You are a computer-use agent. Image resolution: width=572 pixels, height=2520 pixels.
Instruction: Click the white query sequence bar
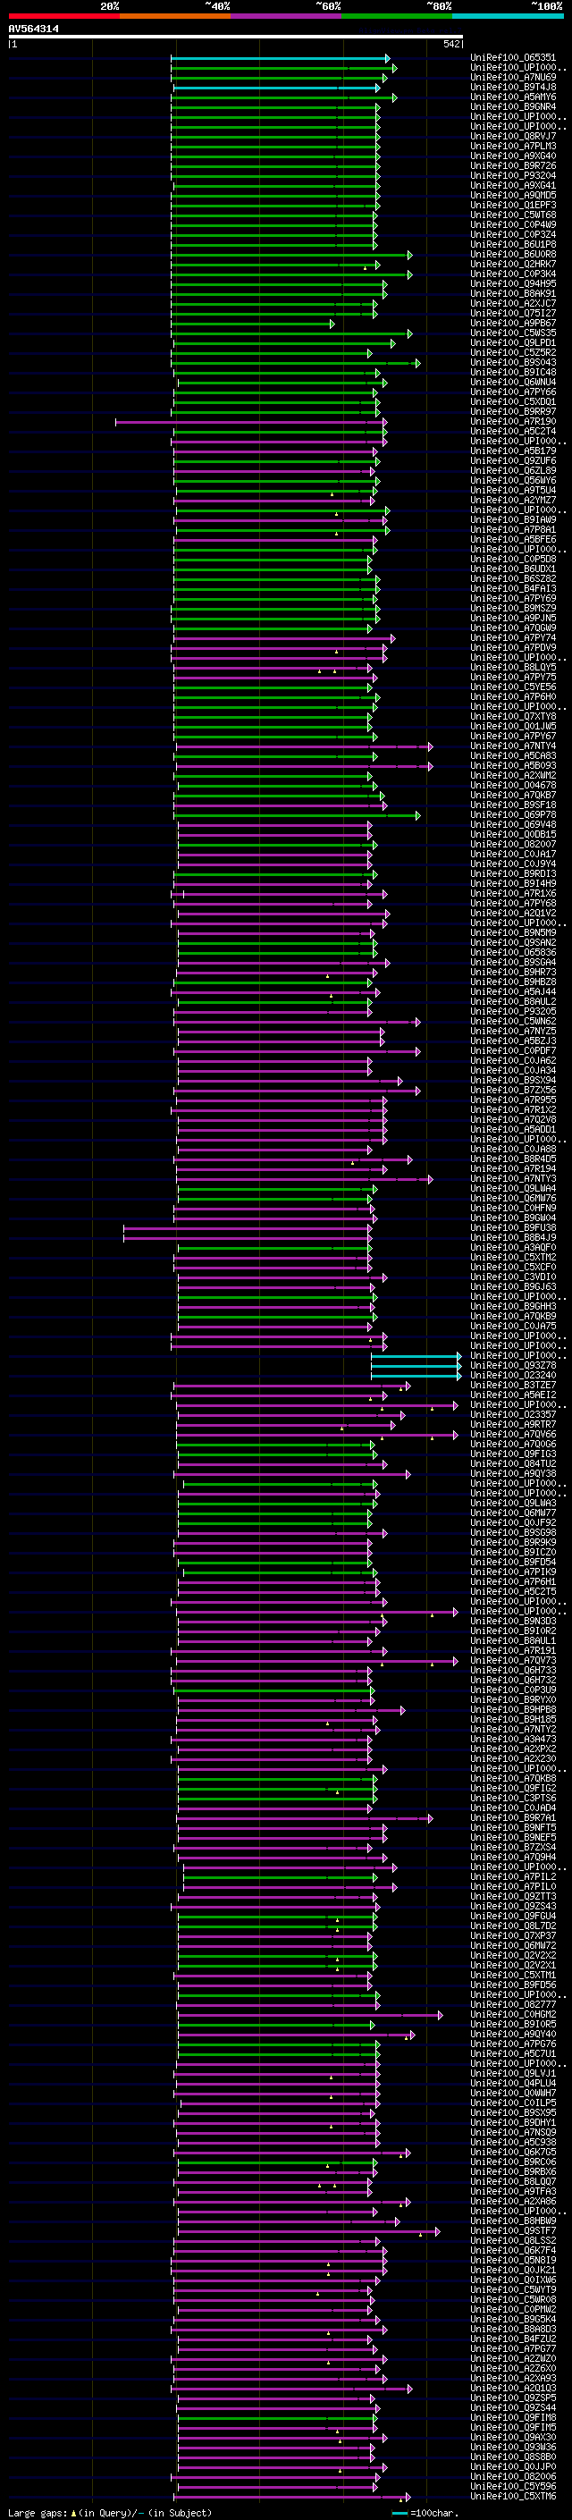[235, 36]
